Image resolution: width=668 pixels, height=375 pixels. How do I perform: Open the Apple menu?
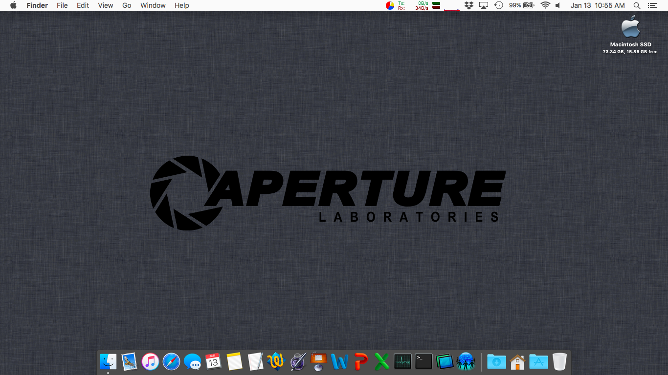13,5
